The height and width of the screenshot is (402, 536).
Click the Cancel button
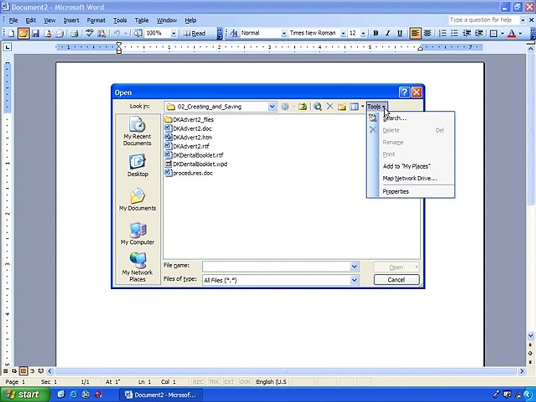[396, 280]
